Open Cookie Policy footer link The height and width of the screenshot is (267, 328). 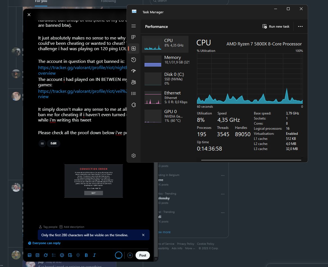[205, 244]
